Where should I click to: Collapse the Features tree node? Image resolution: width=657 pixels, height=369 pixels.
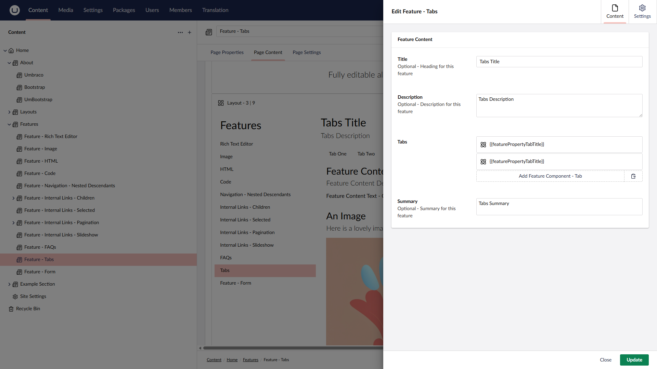(x=9, y=124)
